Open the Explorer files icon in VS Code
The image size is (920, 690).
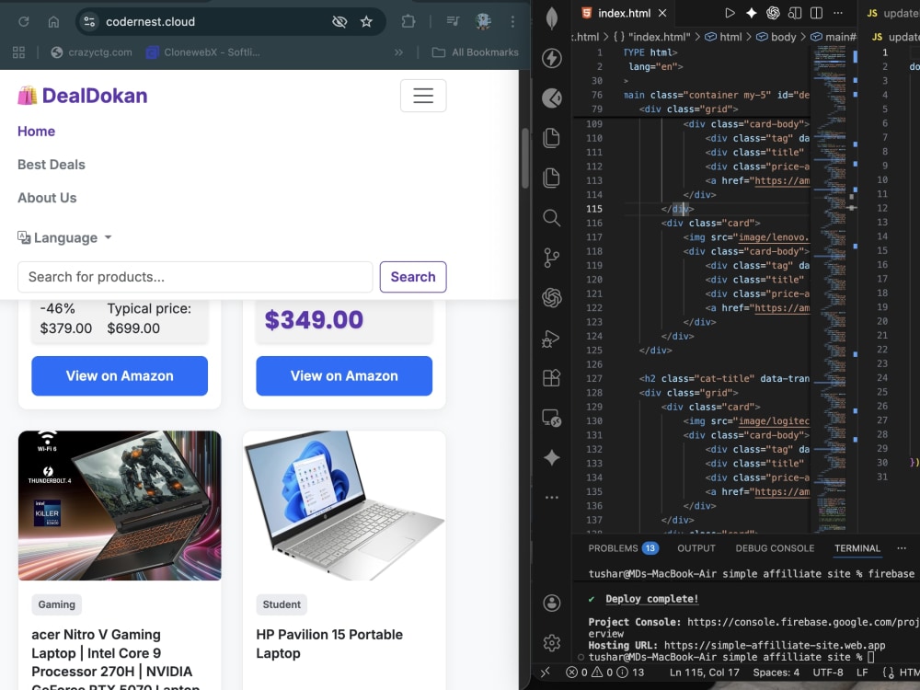(551, 138)
